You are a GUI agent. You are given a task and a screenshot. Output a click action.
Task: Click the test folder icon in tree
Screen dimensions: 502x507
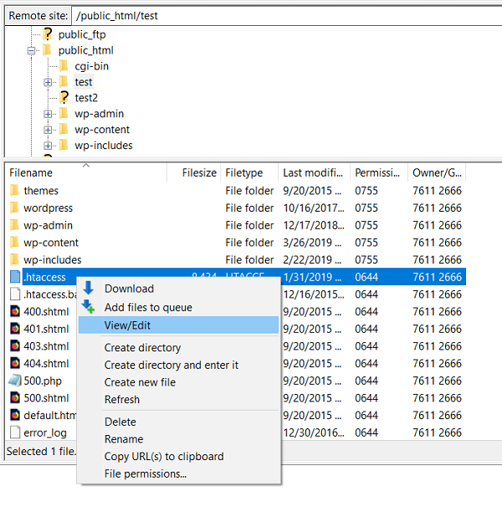point(64,81)
